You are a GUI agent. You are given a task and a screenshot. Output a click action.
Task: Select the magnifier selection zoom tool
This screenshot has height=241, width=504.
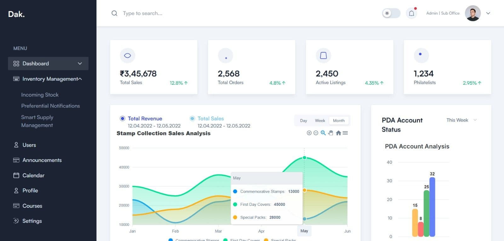click(323, 133)
